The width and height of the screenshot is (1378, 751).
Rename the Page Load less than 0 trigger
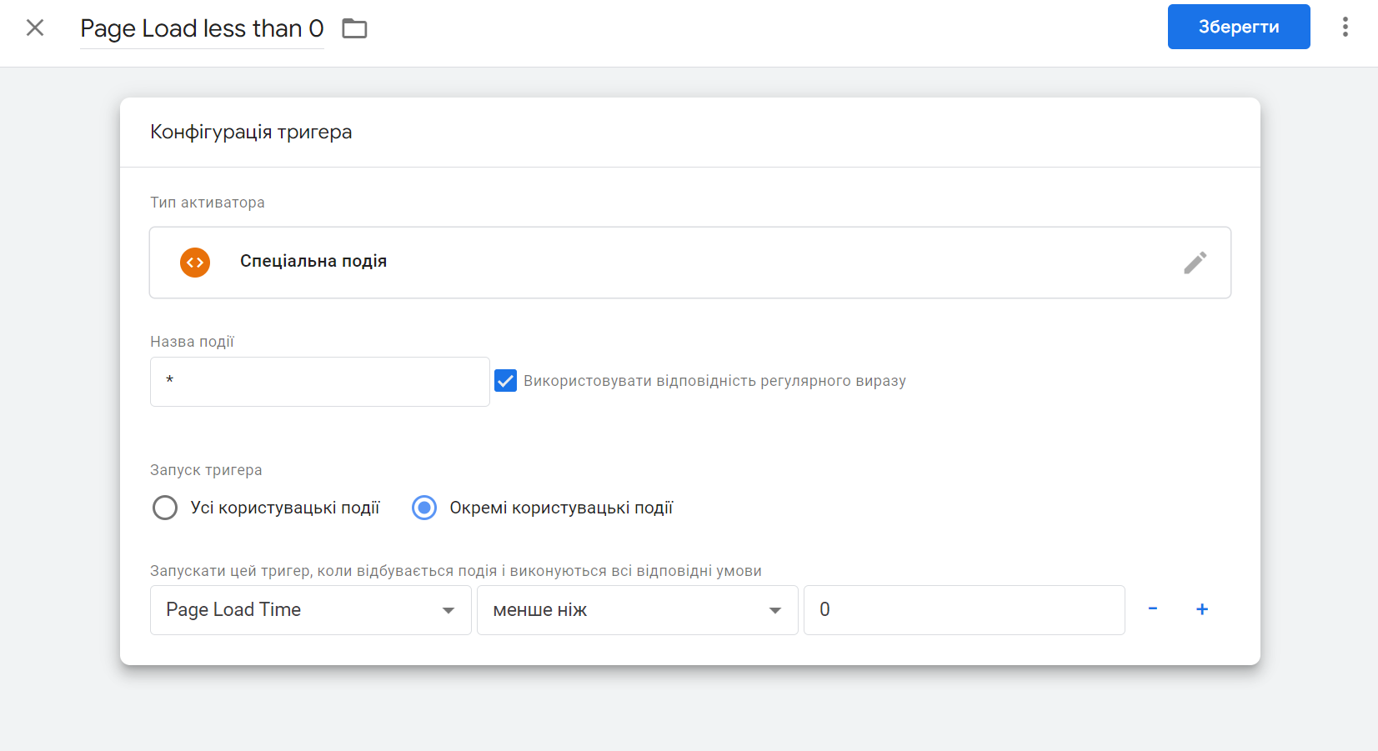pos(202,28)
